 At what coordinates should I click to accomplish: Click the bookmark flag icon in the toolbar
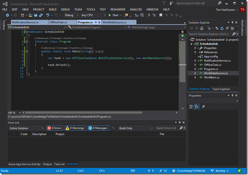161,15
